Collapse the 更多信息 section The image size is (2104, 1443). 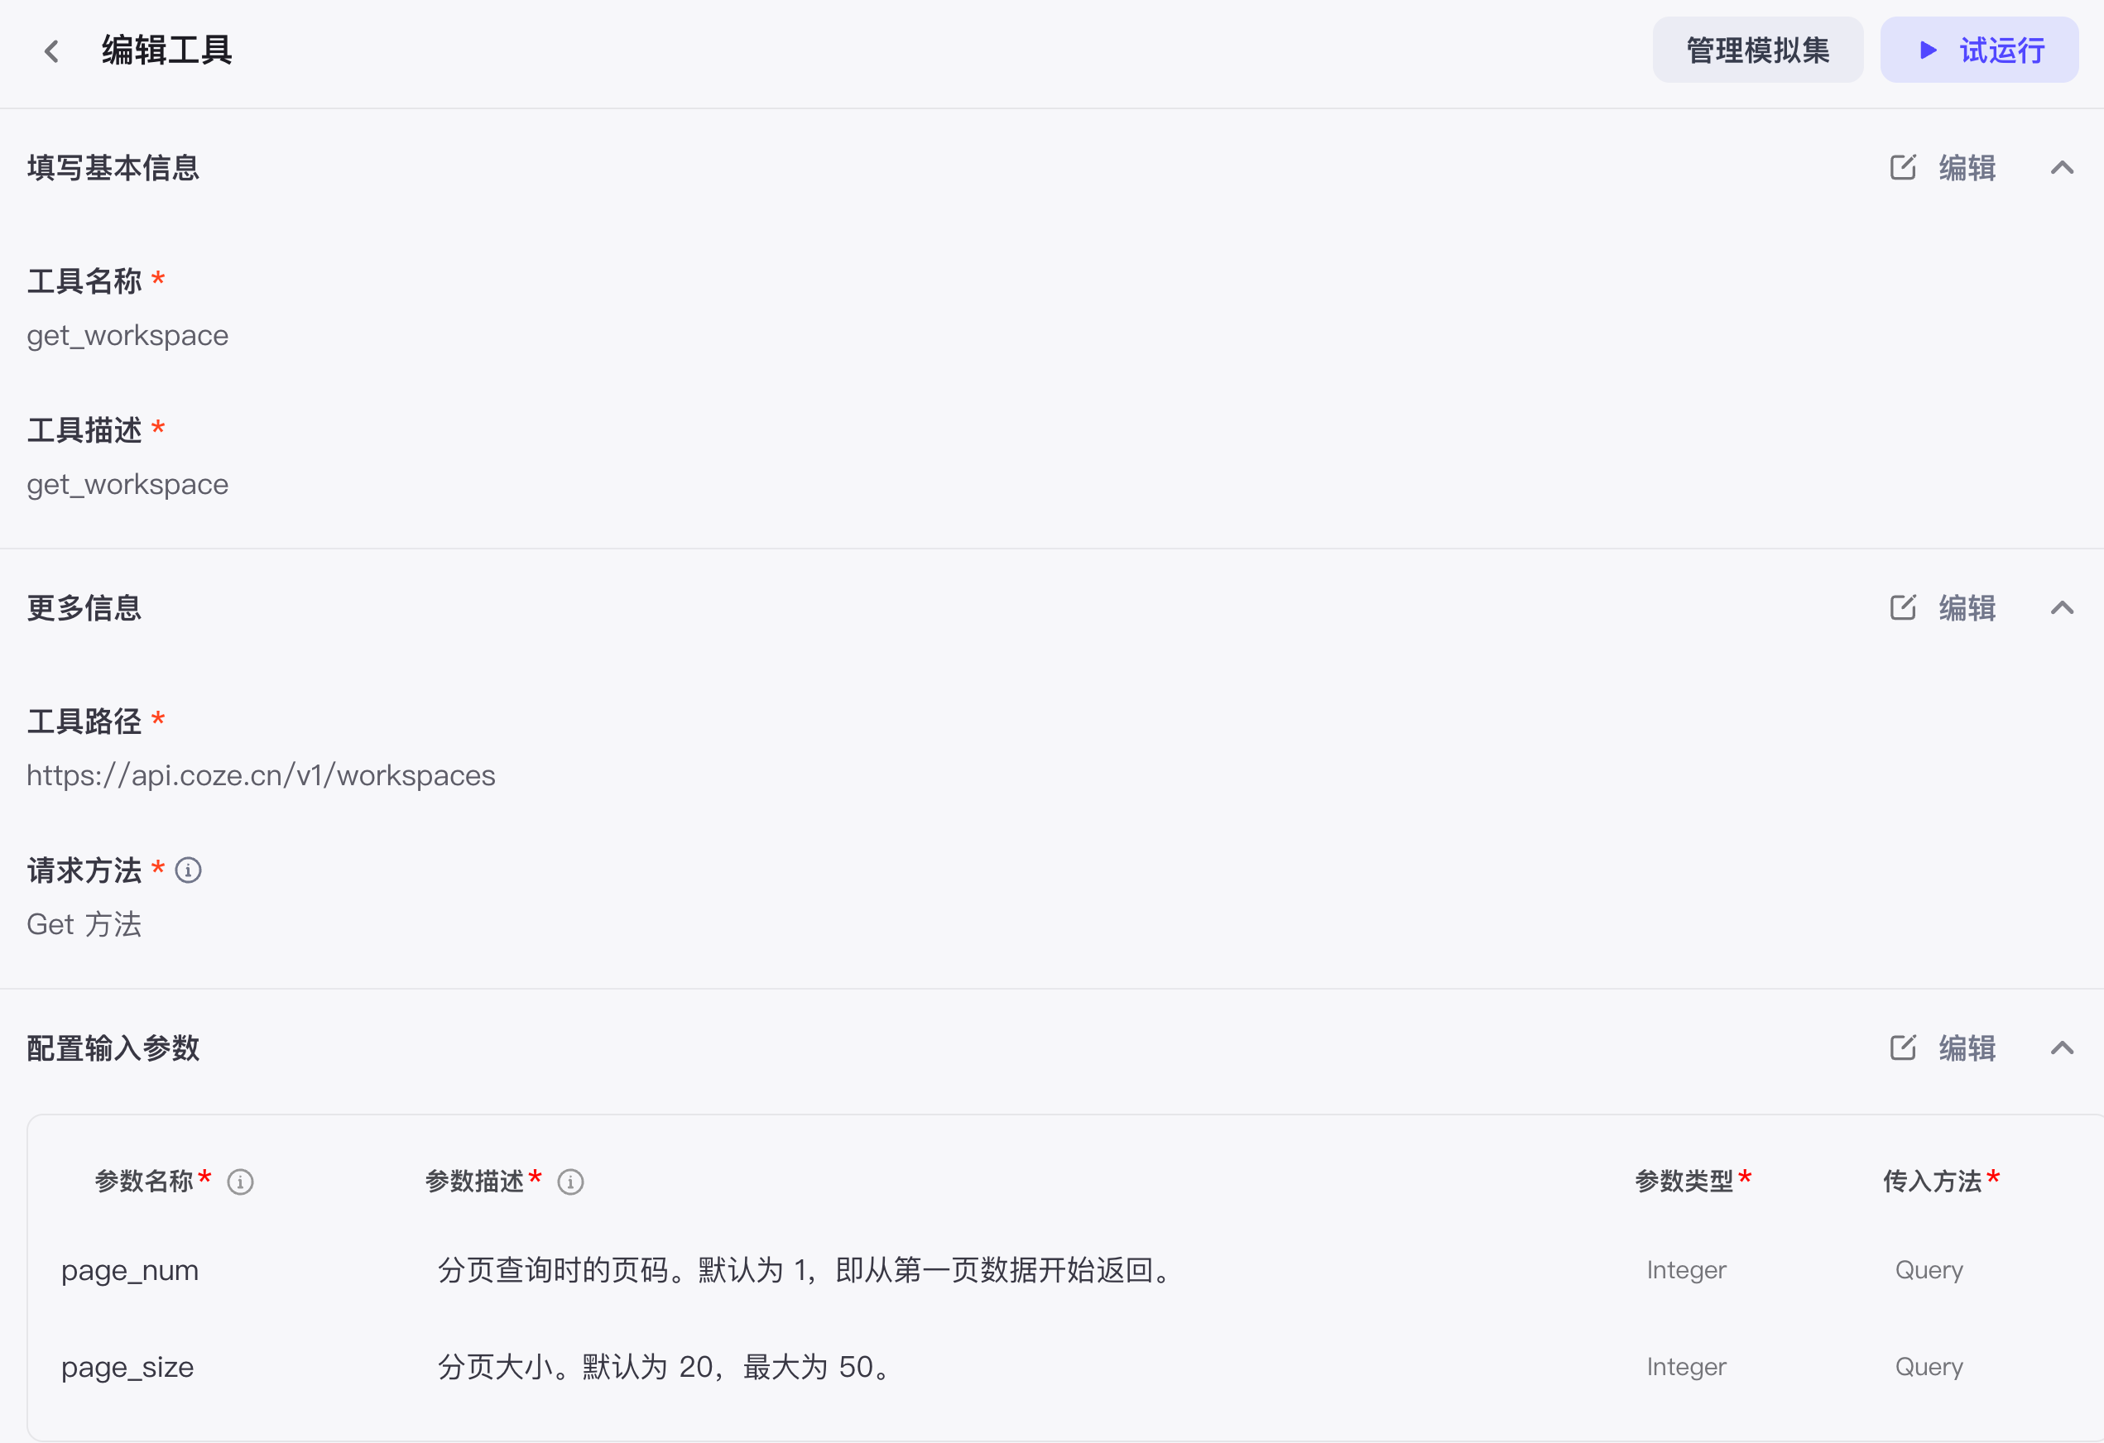[2063, 607]
